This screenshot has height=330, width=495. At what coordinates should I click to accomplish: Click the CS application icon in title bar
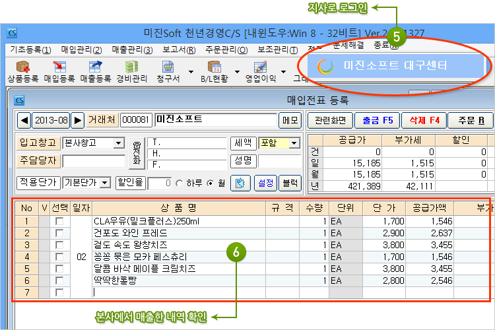pos(12,33)
